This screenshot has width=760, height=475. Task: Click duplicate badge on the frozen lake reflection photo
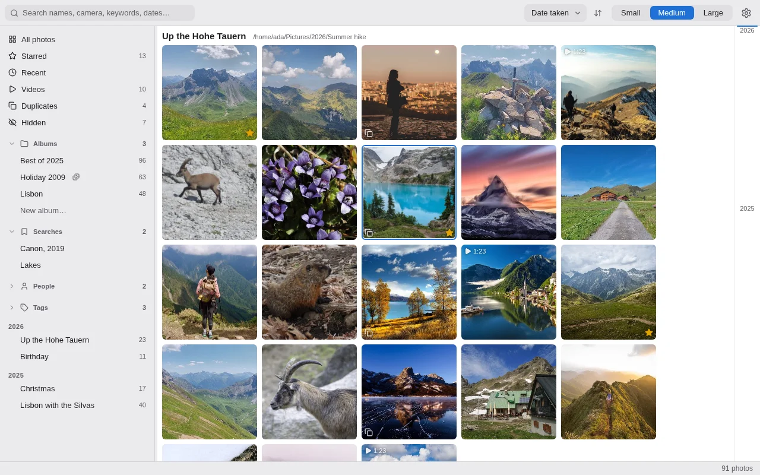(369, 432)
